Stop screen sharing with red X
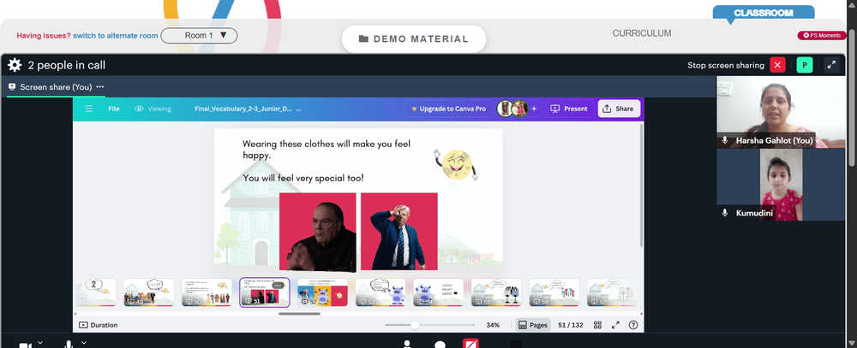The height and width of the screenshot is (348, 857). (x=777, y=65)
